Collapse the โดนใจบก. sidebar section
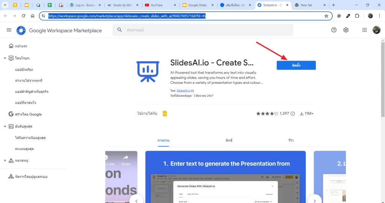 5,58
